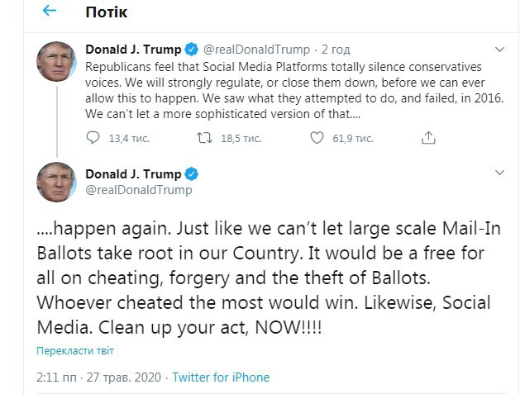
Task: Click the 'Перекласти твіт' translate link
Action: pyautogui.click(x=74, y=351)
